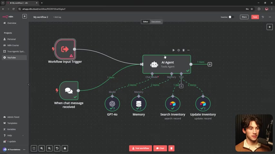Open workflow history icon
The width and height of the screenshot is (275, 154).
pyautogui.click(x=263, y=17)
